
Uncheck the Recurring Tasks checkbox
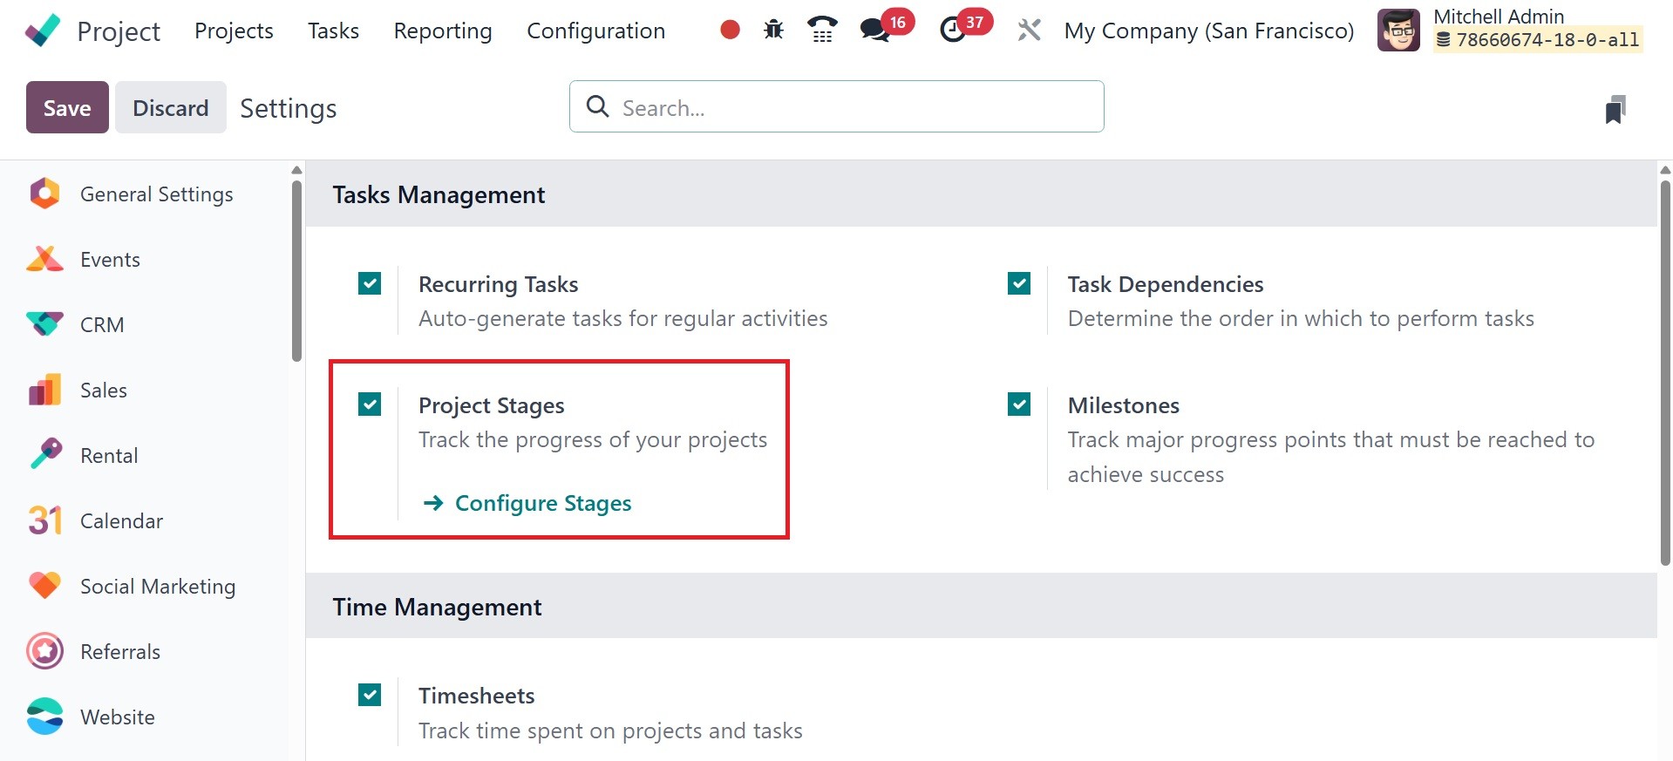pyautogui.click(x=370, y=283)
